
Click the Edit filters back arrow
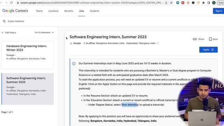pos(3,33)
